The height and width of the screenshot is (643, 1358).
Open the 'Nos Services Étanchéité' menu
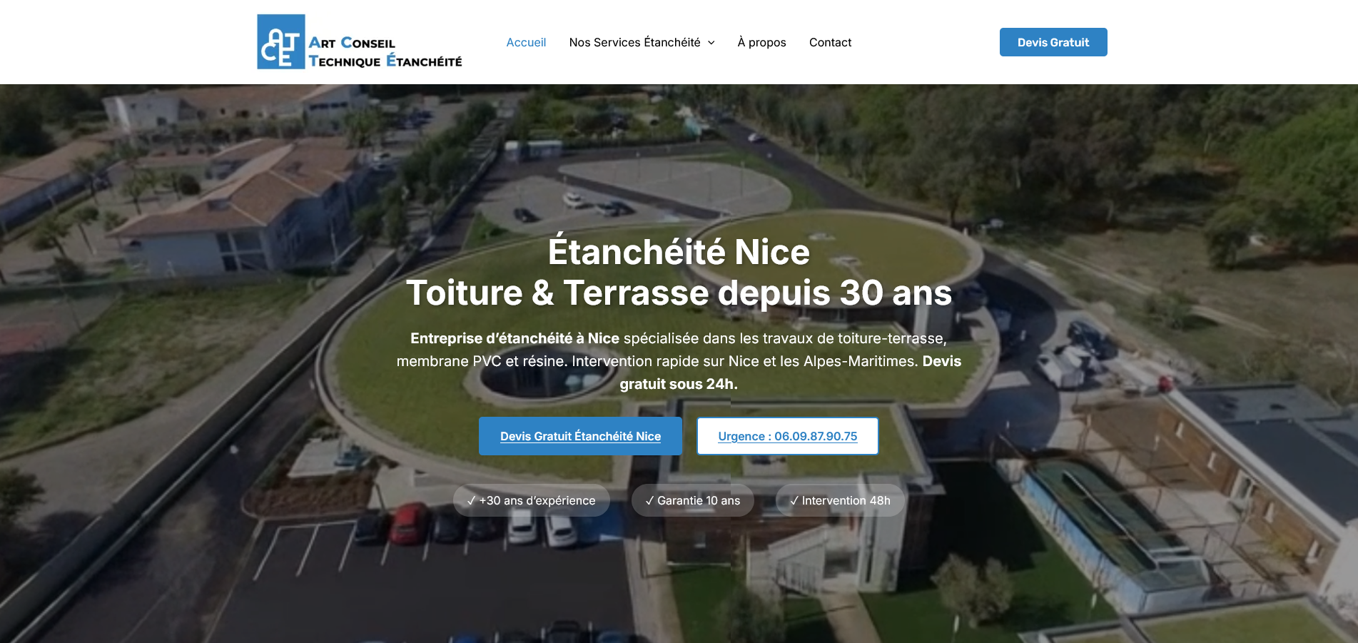coord(634,42)
